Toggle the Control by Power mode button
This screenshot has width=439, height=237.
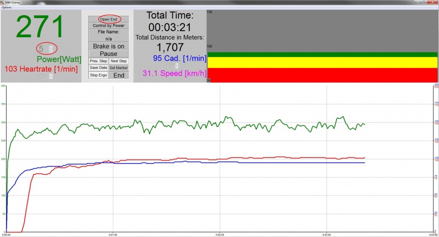109,26
